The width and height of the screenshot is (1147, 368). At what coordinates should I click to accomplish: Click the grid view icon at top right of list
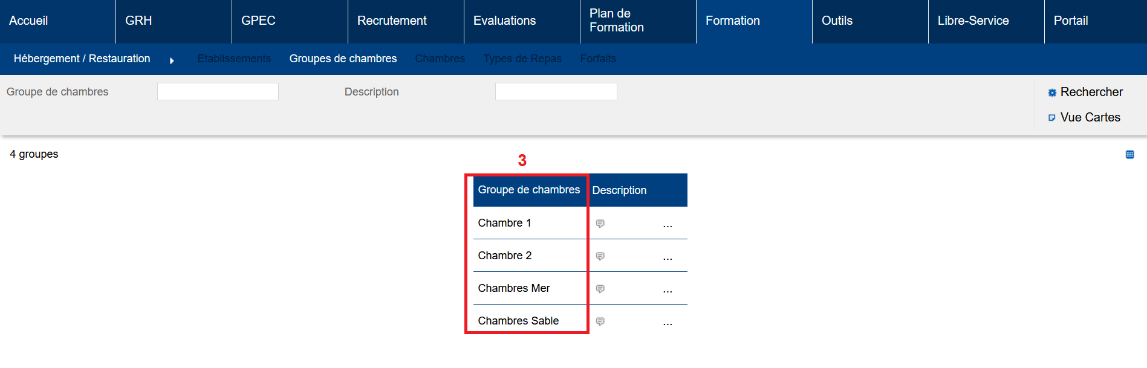click(x=1129, y=155)
